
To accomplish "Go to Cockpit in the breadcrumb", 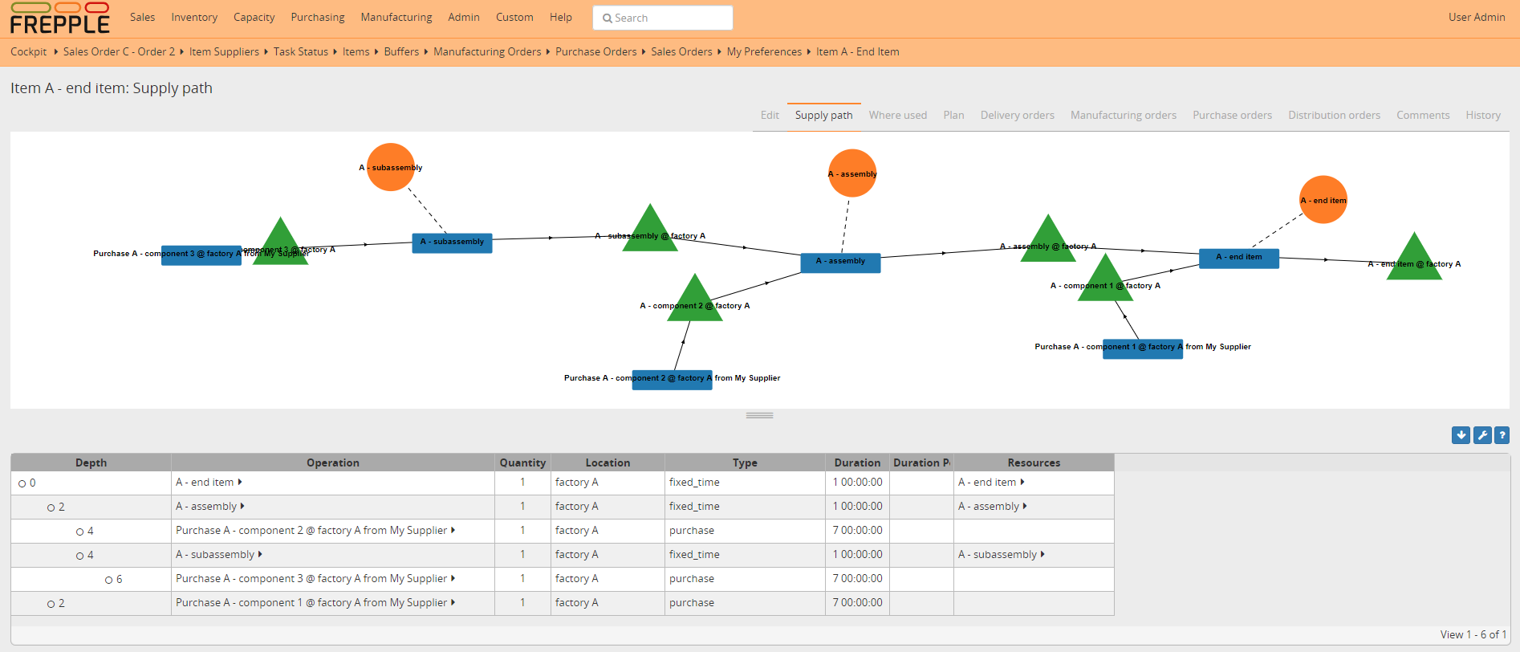I will click(29, 51).
